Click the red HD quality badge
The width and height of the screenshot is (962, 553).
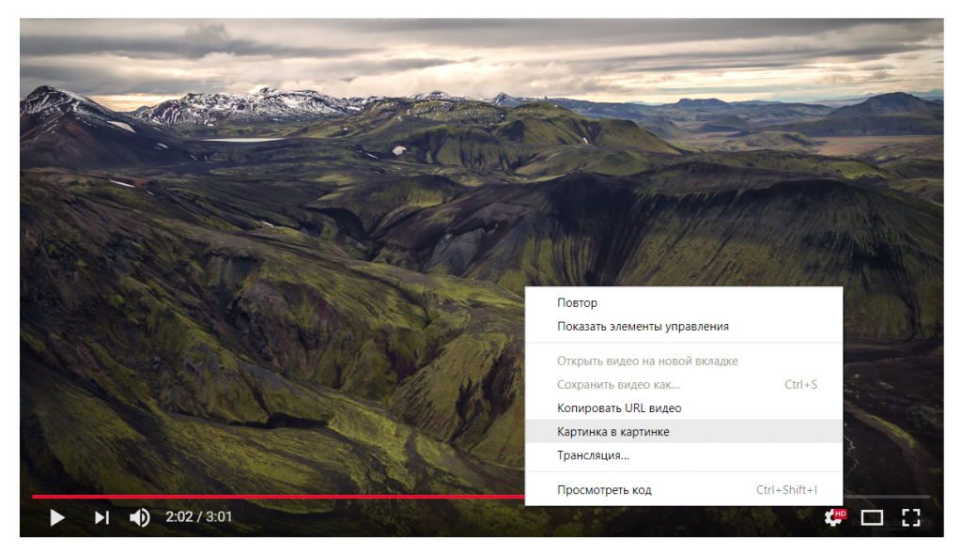841,514
